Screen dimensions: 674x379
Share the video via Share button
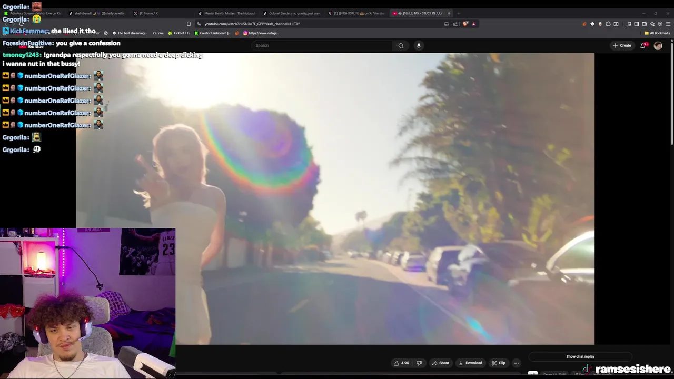[x=440, y=363]
